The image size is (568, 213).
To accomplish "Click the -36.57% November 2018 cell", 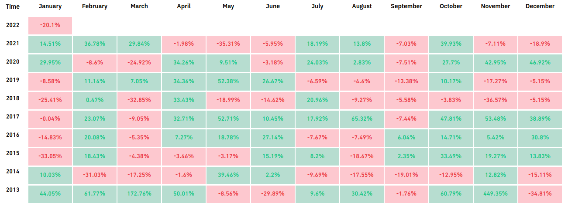I will pos(496,100).
